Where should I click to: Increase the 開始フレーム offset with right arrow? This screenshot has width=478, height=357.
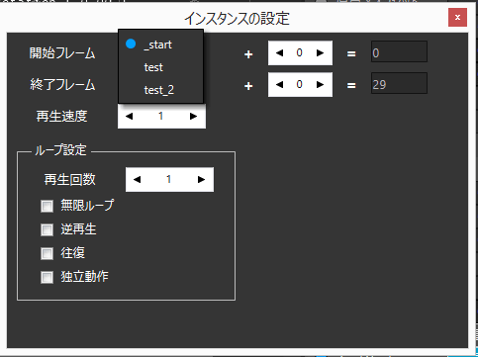(320, 52)
